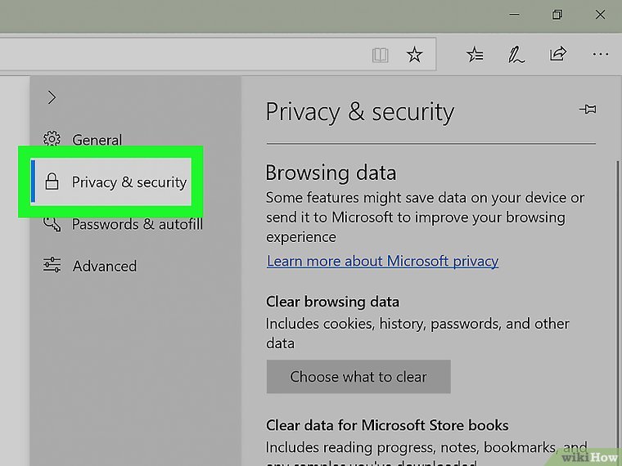The image size is (622, 466).
Task: Share this page using the share icon
Action: point(558,55)
